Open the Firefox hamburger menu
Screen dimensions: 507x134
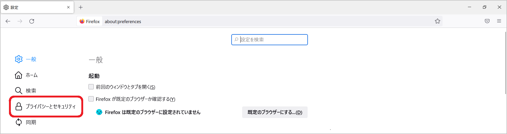click(499, 21)
